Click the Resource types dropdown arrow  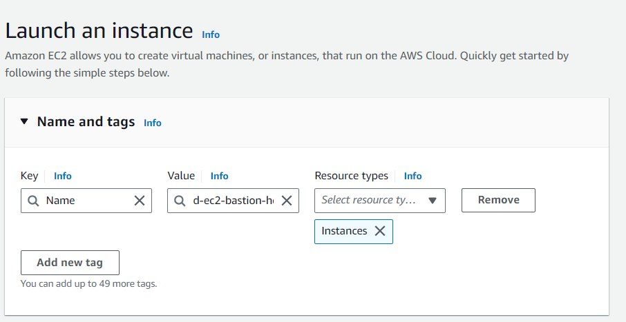433,201
